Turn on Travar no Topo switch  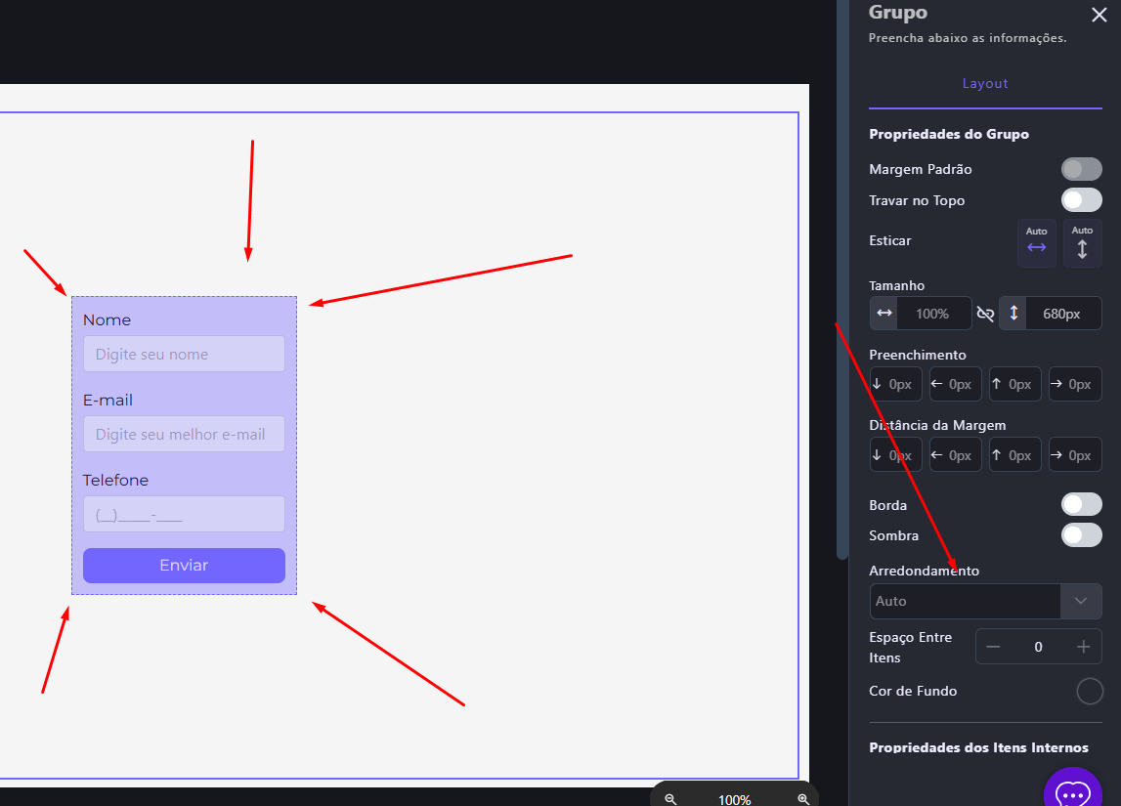point(1081,200)
